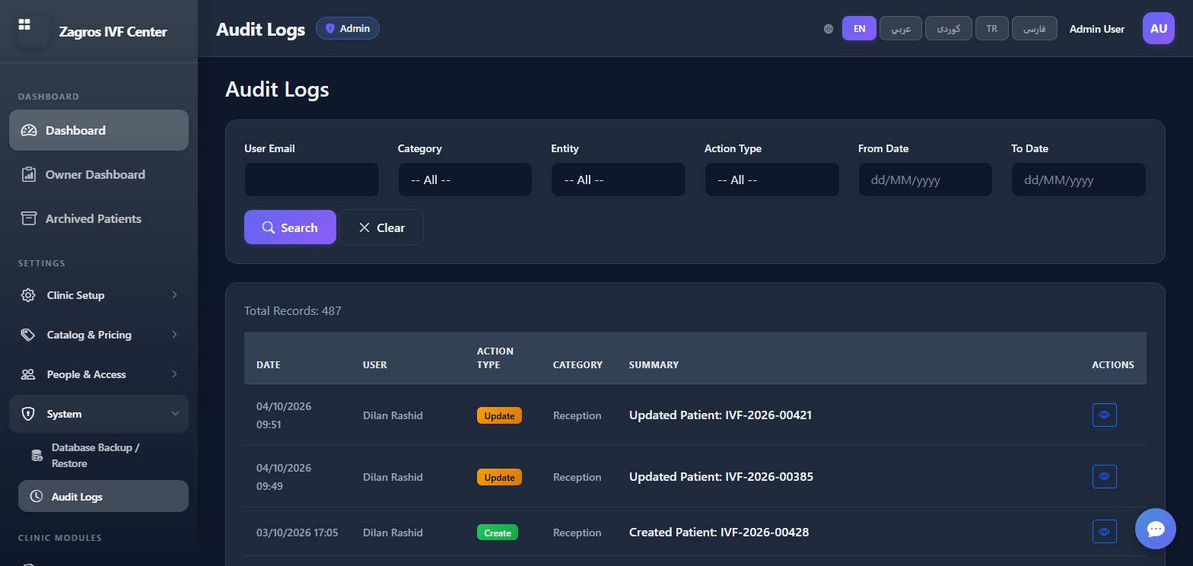The width and height of the screenshot is (1193, 566).
Task: Expand the Clinic Setup chevron
Action: [x=175, y=295]
